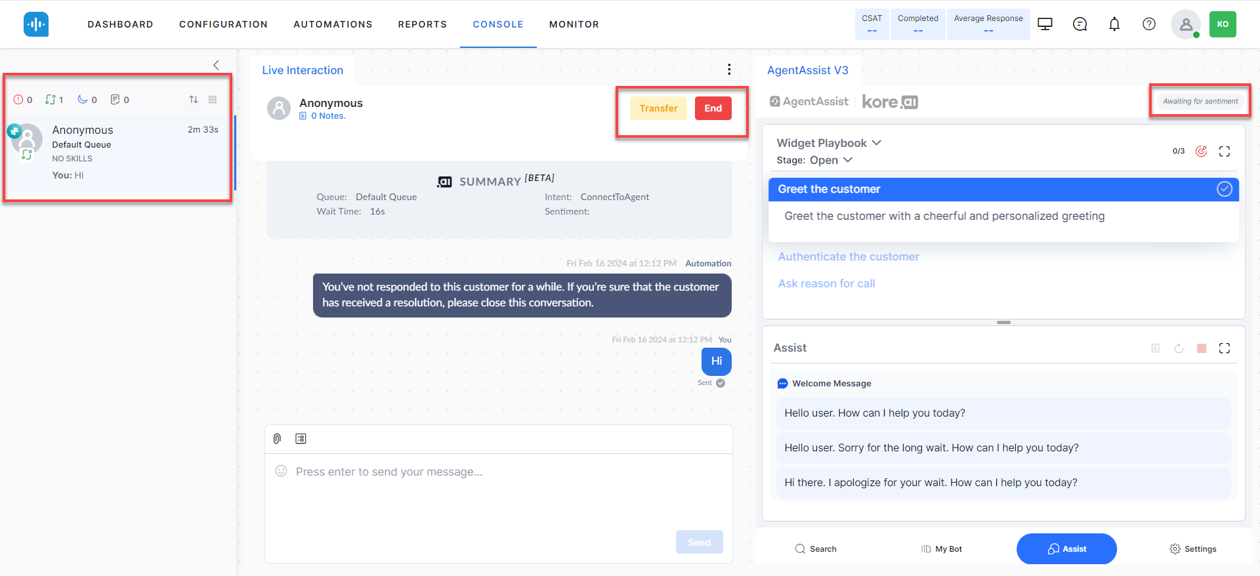Switch to the My Bot tab
This screenshot has height=576, width=1260.
[941, 548]
